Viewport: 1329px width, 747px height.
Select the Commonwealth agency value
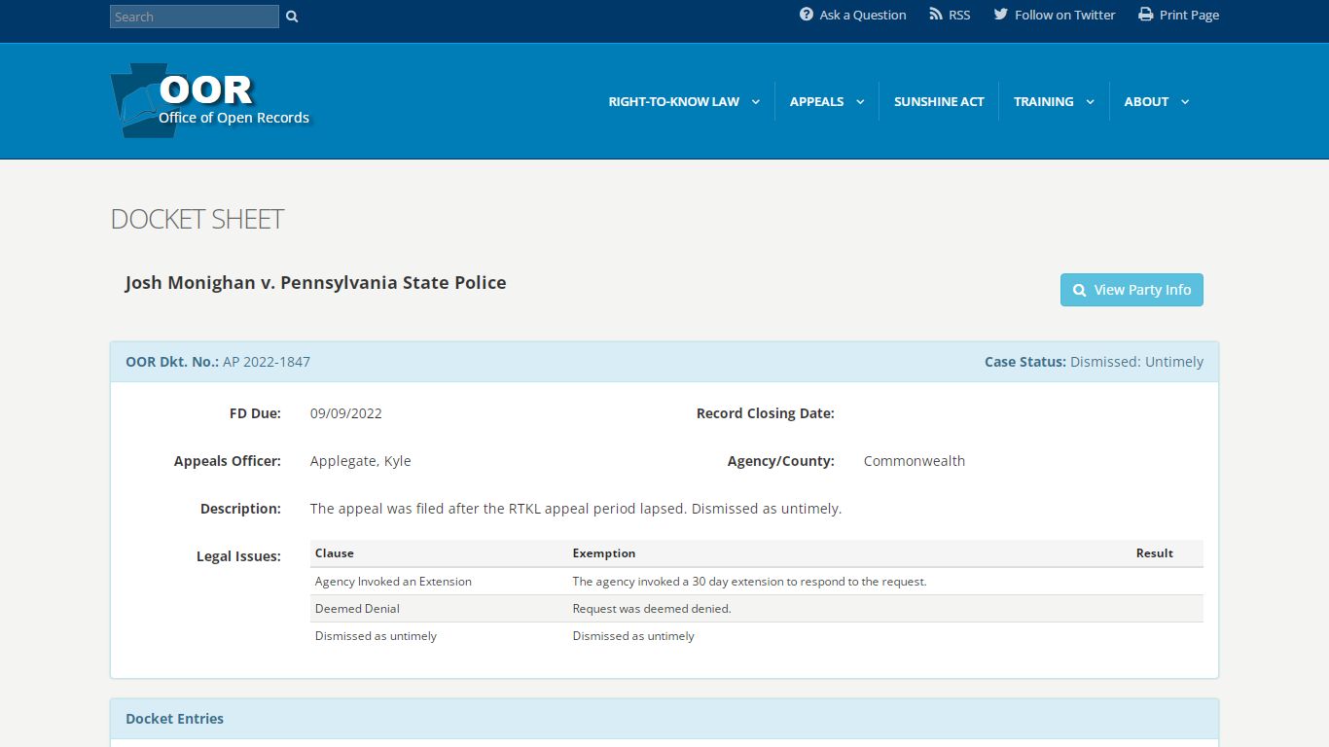point(915,461)
